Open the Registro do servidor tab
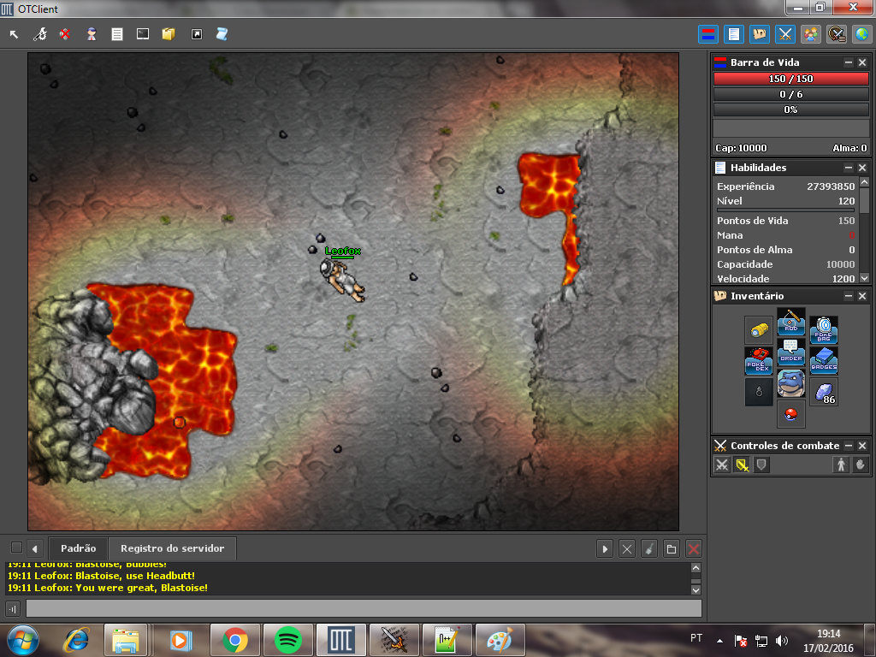Viewport: 876px width, 657px height. 173,548
